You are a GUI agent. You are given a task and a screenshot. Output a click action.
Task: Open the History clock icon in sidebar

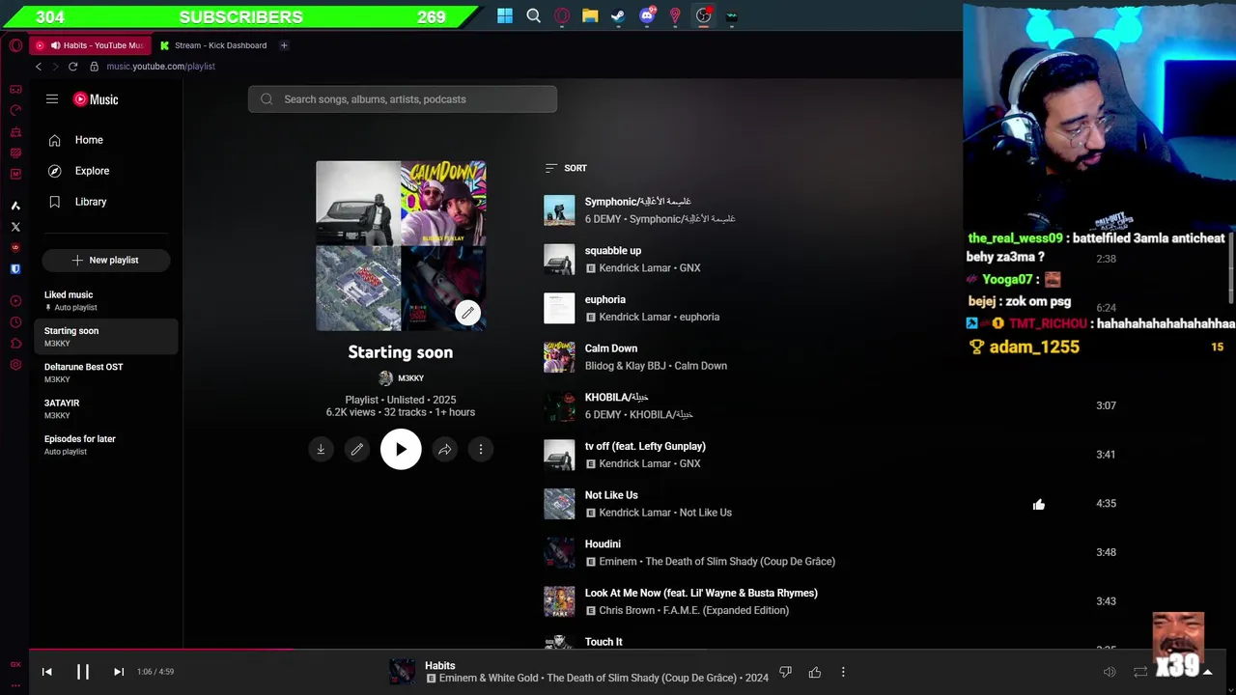click(x=15, y=322)
